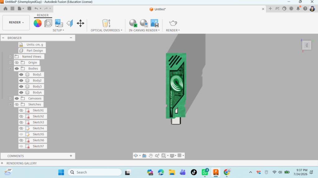
Task: Expand the Origin folder
Action: point(10,62)
